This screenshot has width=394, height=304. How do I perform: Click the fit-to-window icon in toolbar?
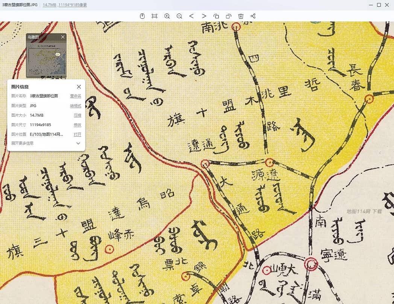pyautogui.click(x=155, y=16)
